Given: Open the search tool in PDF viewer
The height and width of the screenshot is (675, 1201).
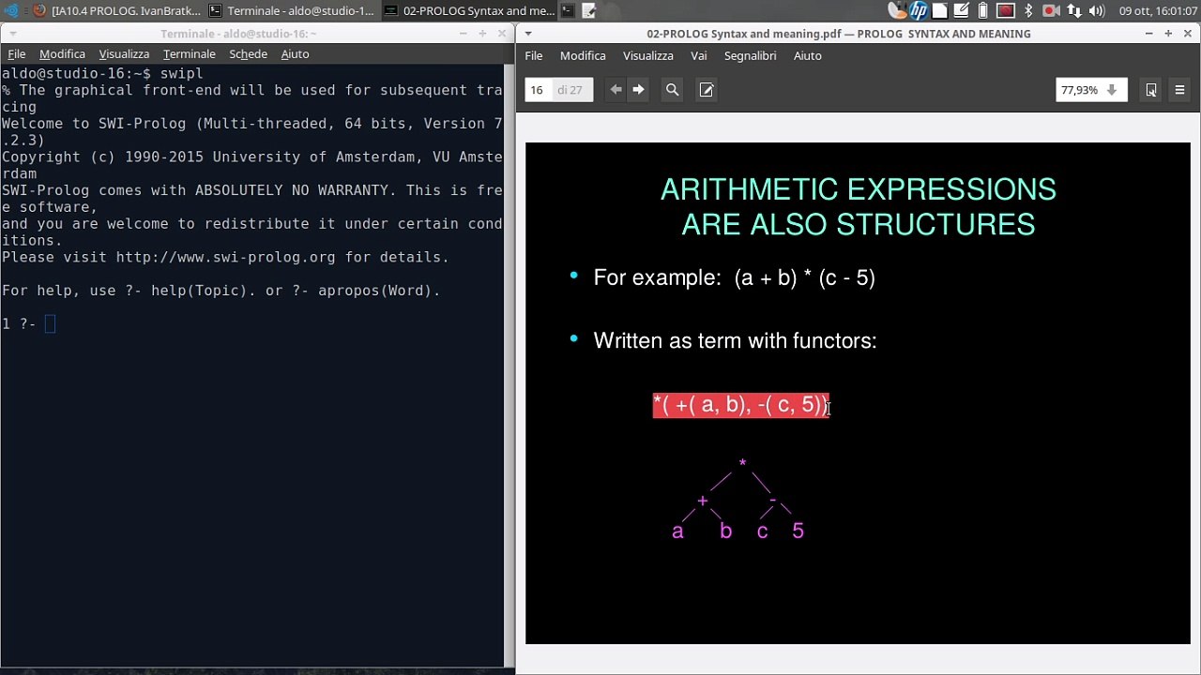Looking at the screenshot, I should (x=672, y=90).
